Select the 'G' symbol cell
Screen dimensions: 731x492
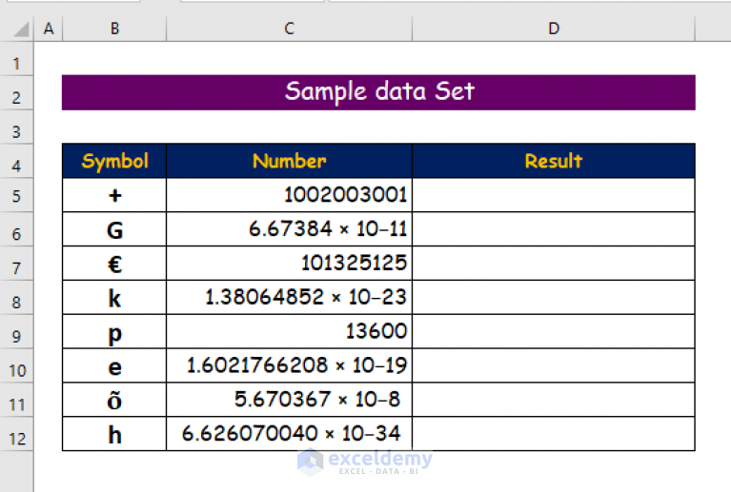tap(114, 229)
